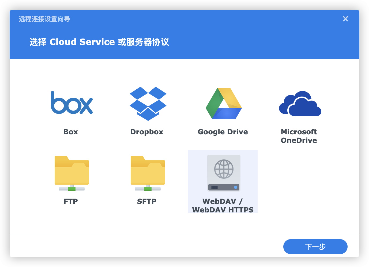Click the green connector under the FTP folder

click(x=72, y=189)
